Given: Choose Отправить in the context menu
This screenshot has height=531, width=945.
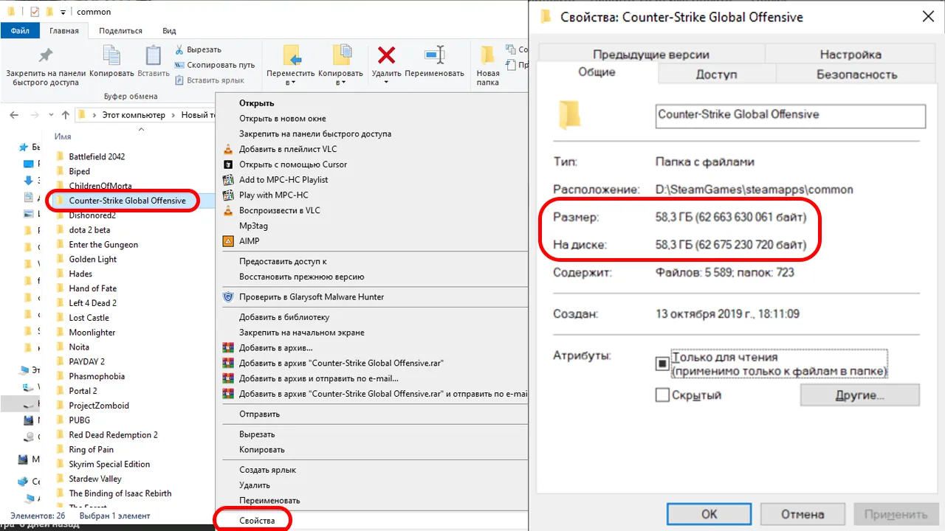Looking at the screenshot, I should [x=259, y=414].
